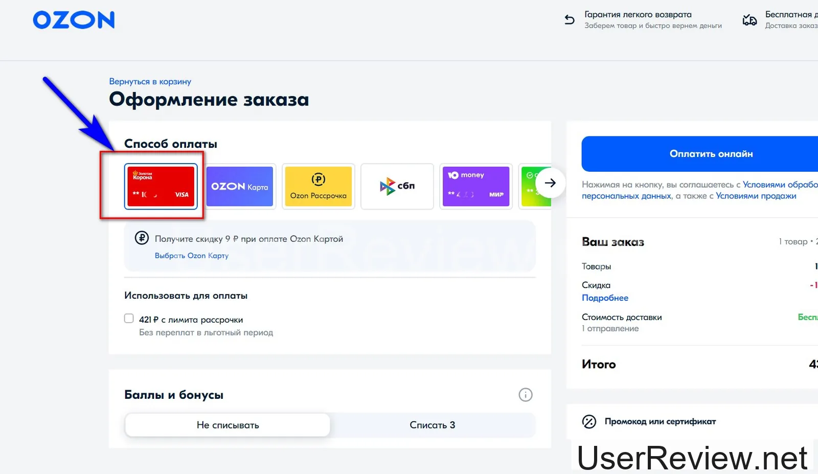Image resolution: width=818 pixels, height=474 pixels.
Task: Select the Золотая Корона Visa card
Action: (x=161, y=186)
